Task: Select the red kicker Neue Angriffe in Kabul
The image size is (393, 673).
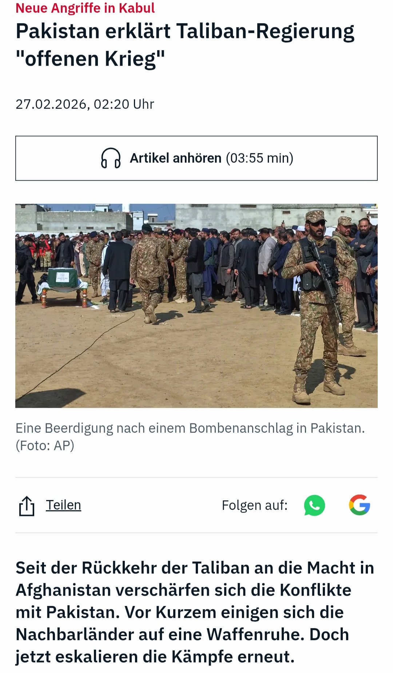Action: (x=85, y=8)
